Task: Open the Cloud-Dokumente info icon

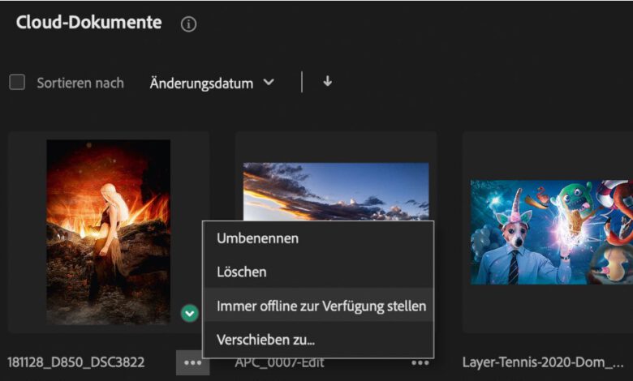Action: (x=188, y=24)
